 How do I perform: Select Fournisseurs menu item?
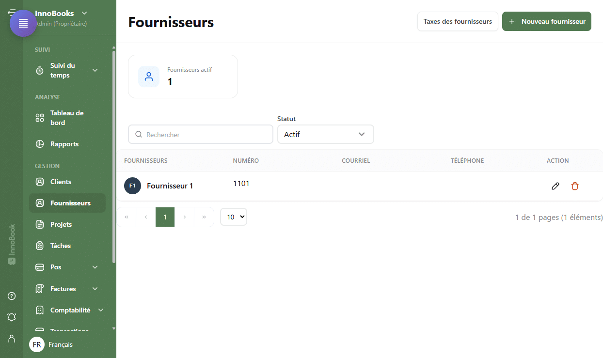[x=67, y=203]
